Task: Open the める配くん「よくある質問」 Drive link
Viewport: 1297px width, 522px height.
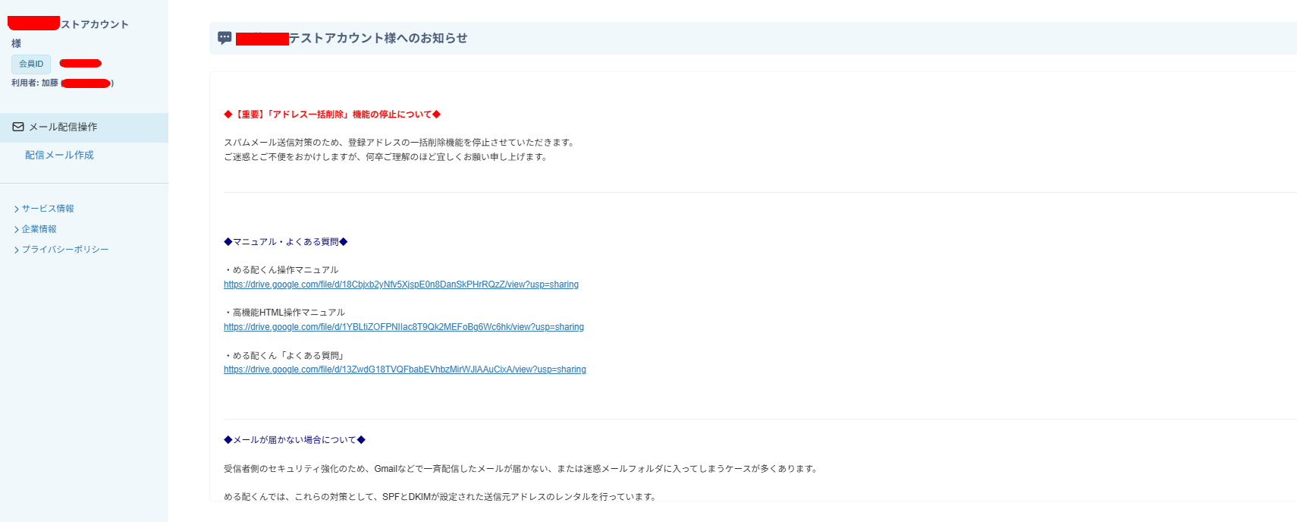Action: (404, 369)
